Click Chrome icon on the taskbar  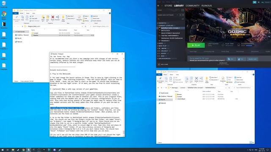pyautogui.click(x=23, y=150)
